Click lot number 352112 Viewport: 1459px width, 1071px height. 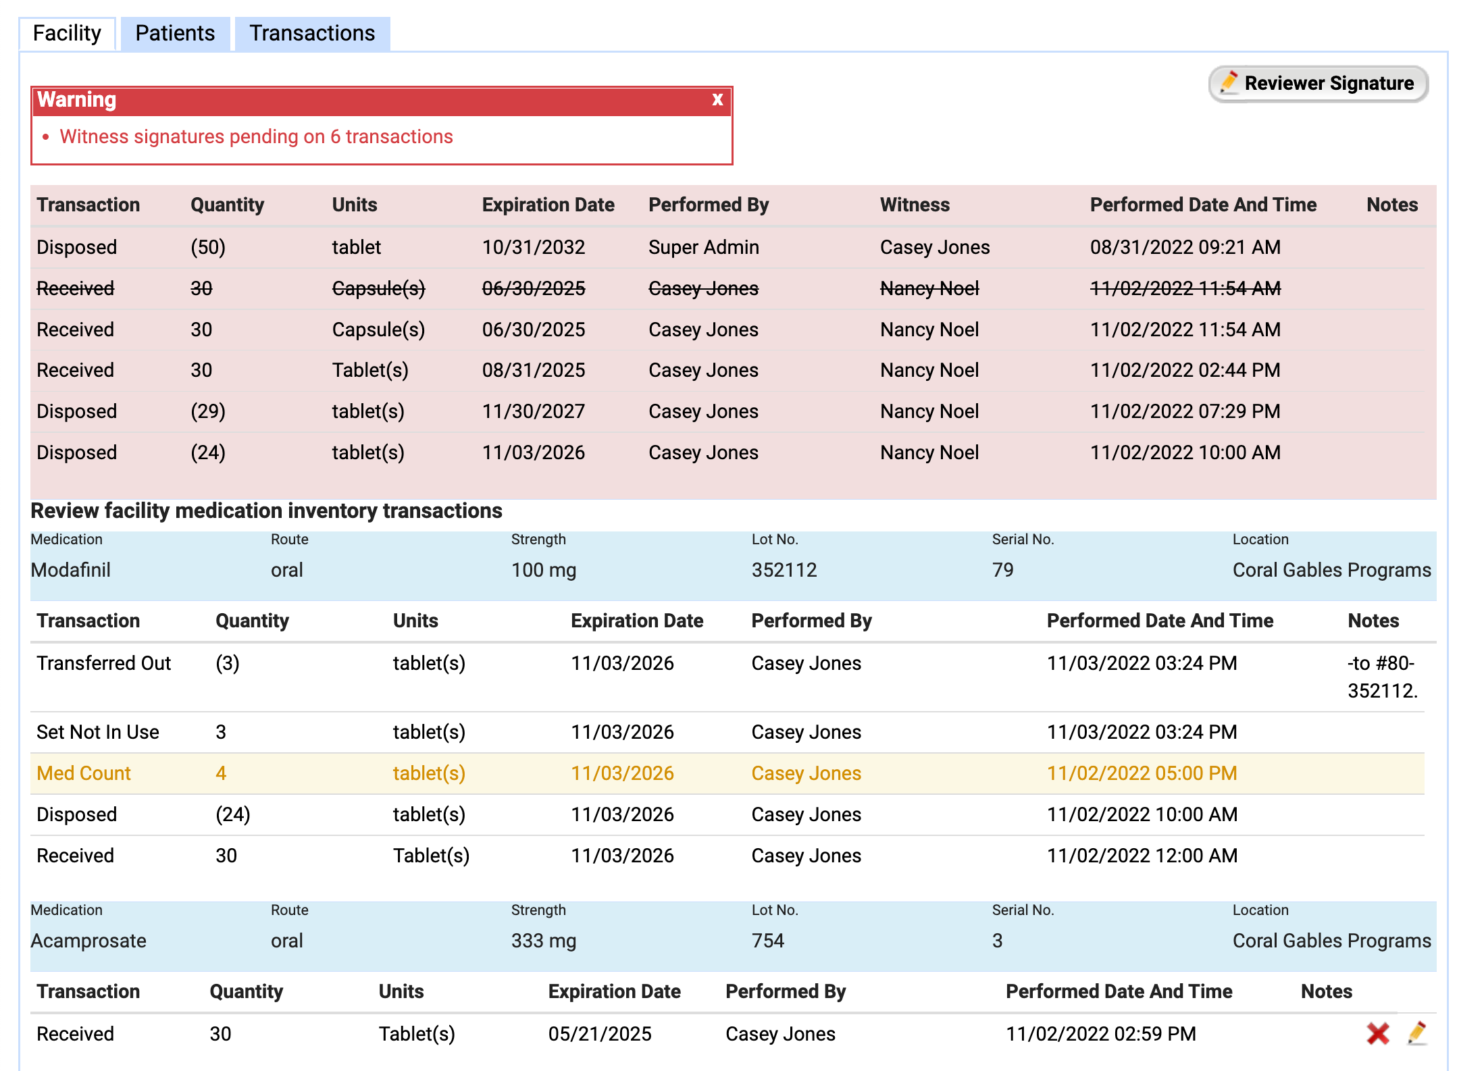784,570
